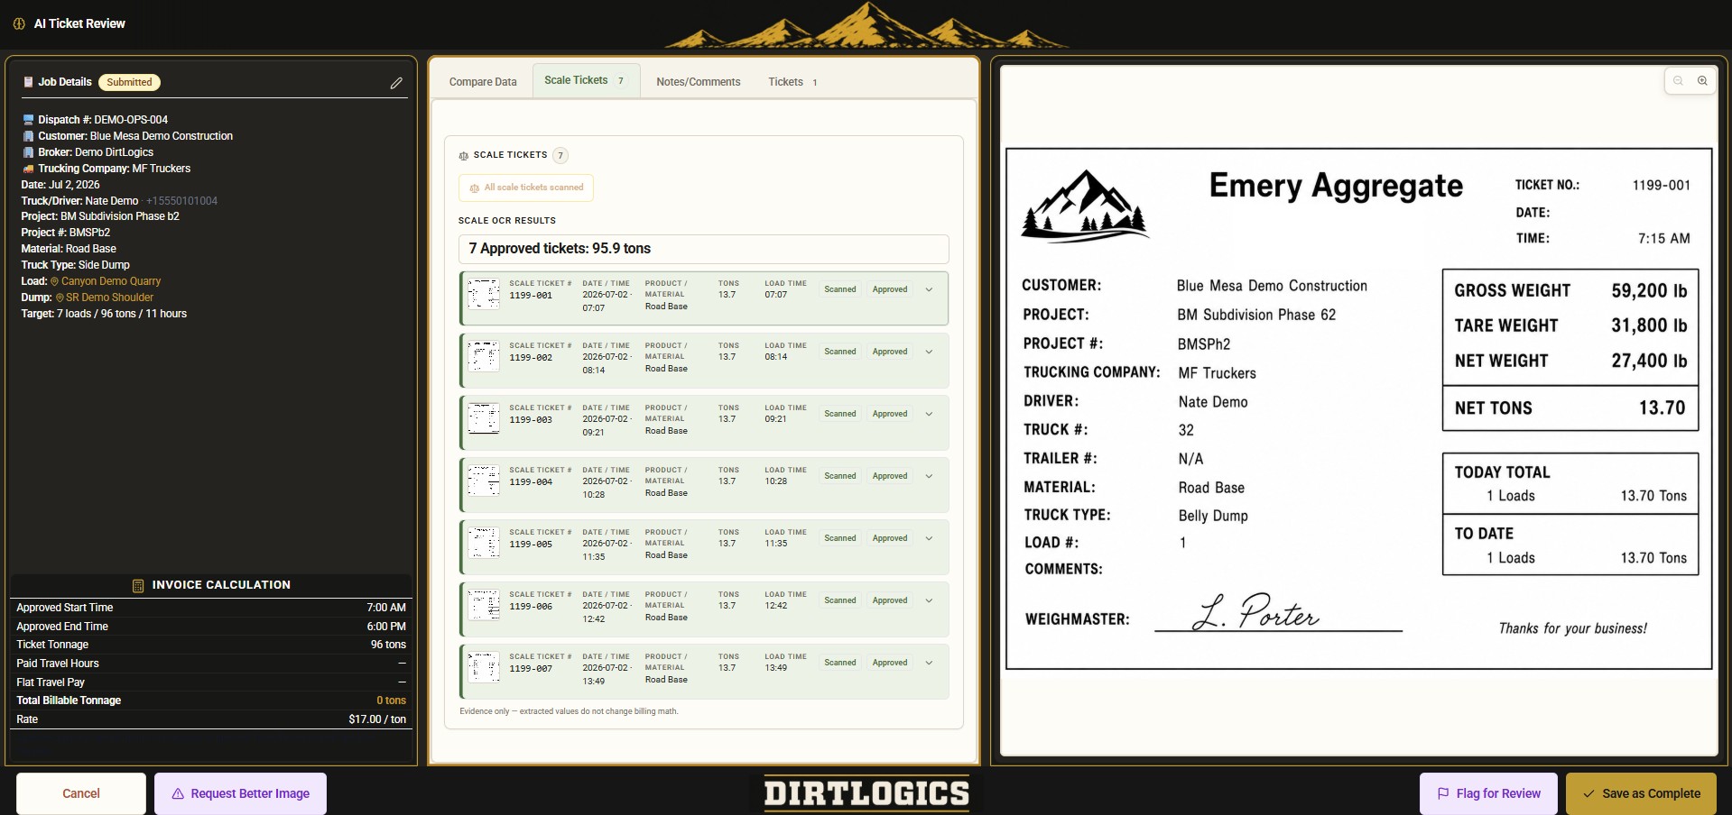
Task: Click the Dispatch # icon
Action: click(x=28, y=120)
